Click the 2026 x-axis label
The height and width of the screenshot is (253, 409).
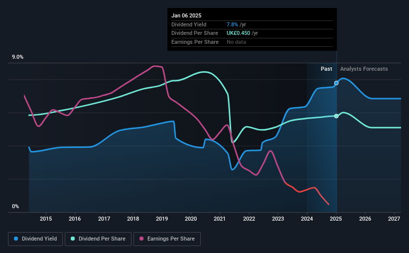click(365, 219)
